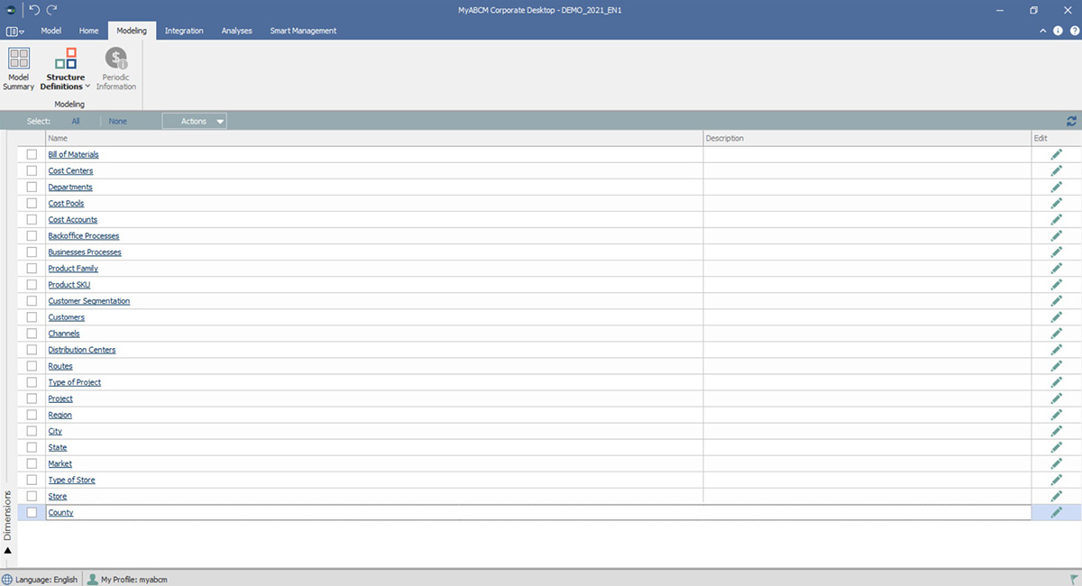1082x586 pixels.
Task: Check the Businesses Processes checkbox
Action: 32,252
